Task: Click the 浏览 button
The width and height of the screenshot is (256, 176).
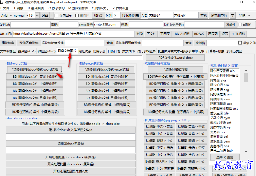Action: [x=139, y=34]
